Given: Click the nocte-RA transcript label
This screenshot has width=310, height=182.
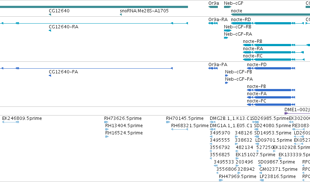Looking at the screenshot, I should [x=253, y=49].
